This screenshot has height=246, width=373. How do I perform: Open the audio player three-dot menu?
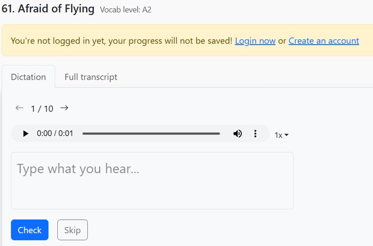pyautogui.click(x=255, y=133)
